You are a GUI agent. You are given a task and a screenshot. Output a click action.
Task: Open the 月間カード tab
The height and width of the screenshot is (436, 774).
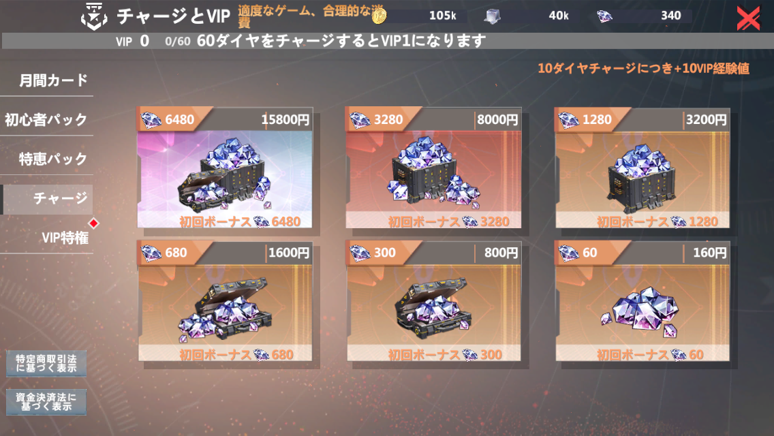48,80
